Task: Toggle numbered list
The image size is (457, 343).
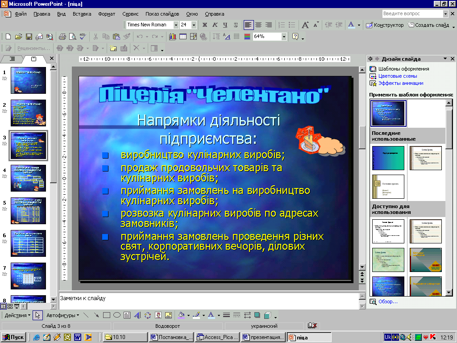Action: coord(282,25)
